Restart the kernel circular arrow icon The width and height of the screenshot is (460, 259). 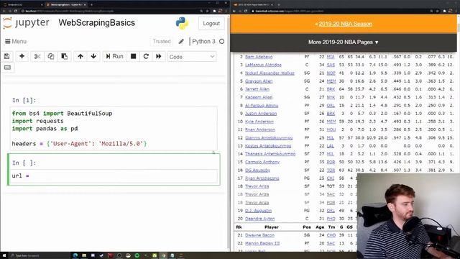[146, 56]
